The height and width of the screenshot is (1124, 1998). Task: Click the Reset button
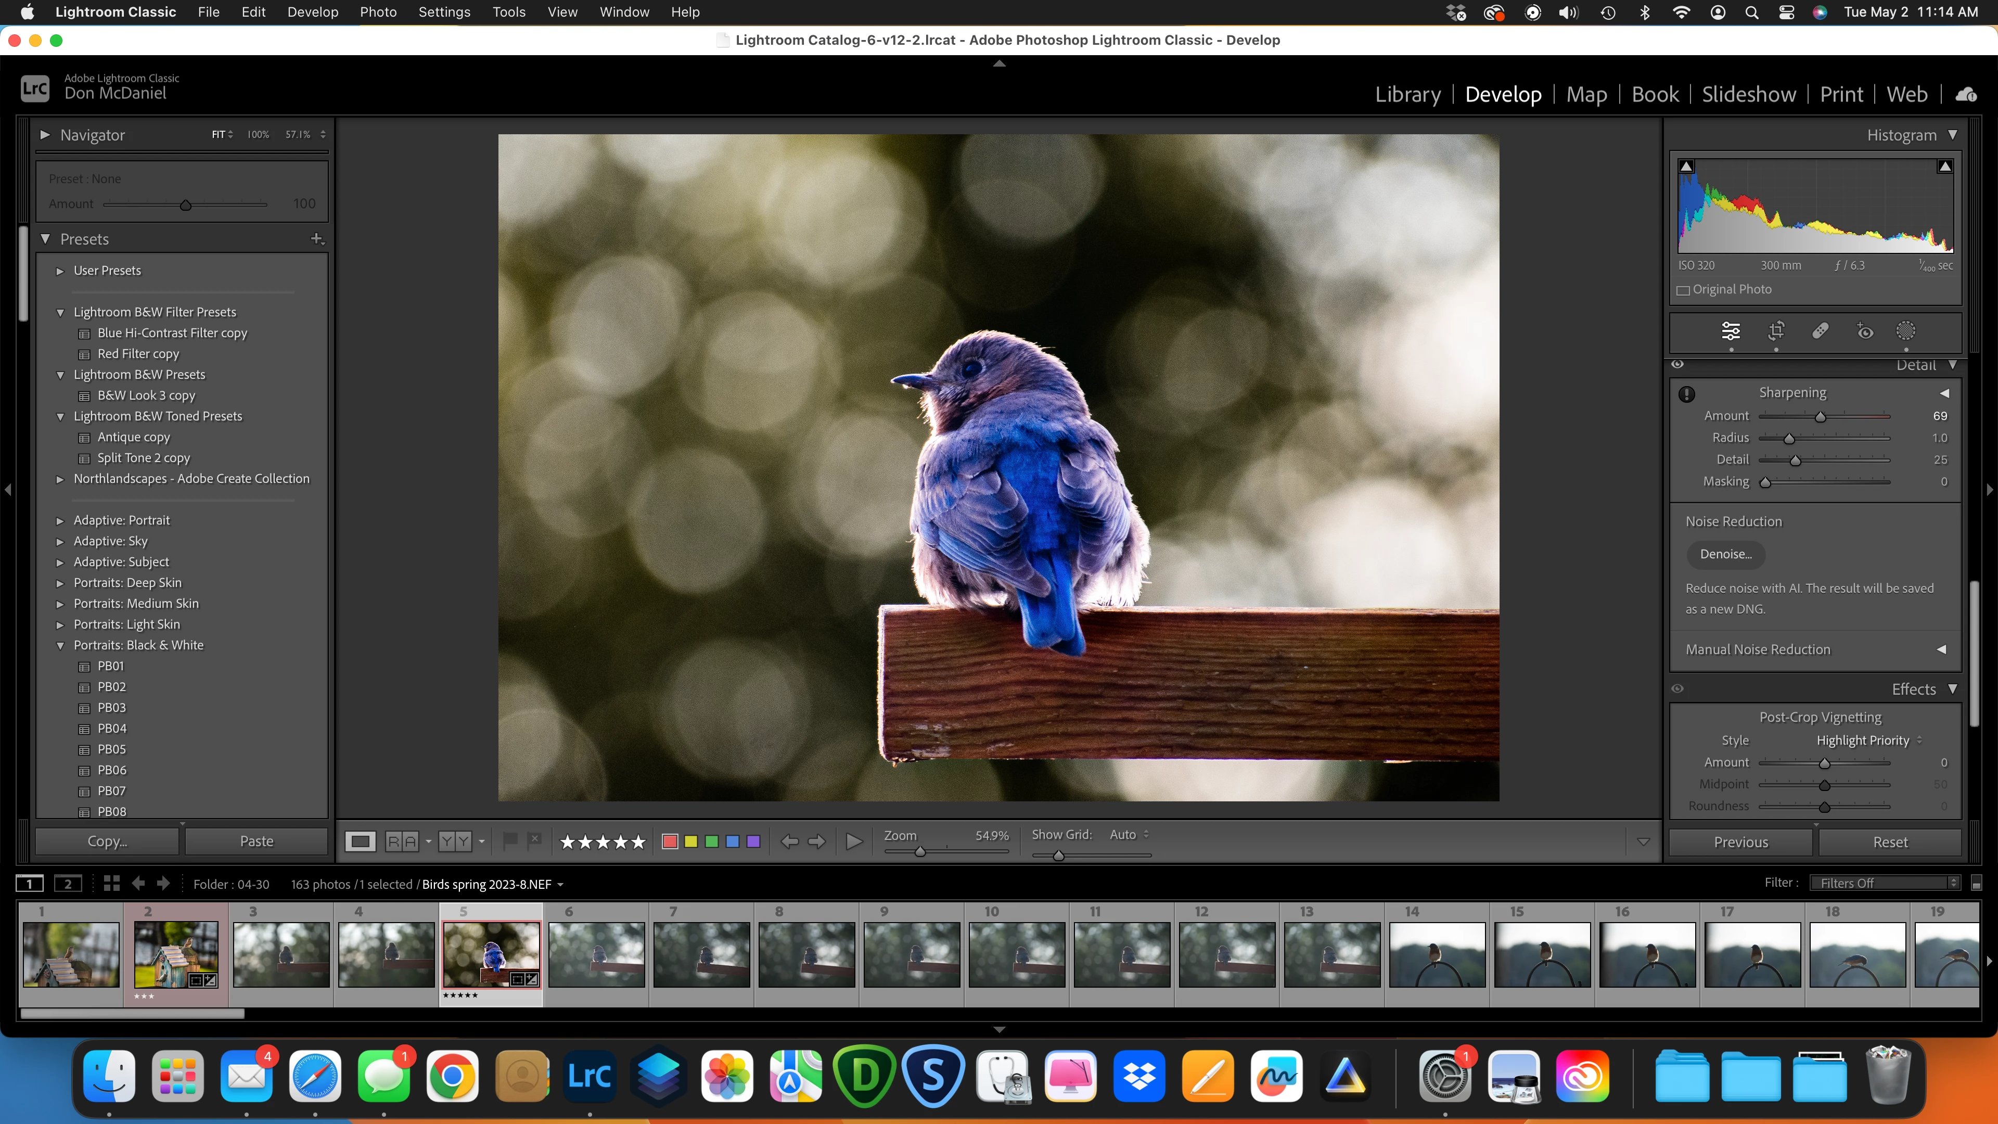[1889, 841]
